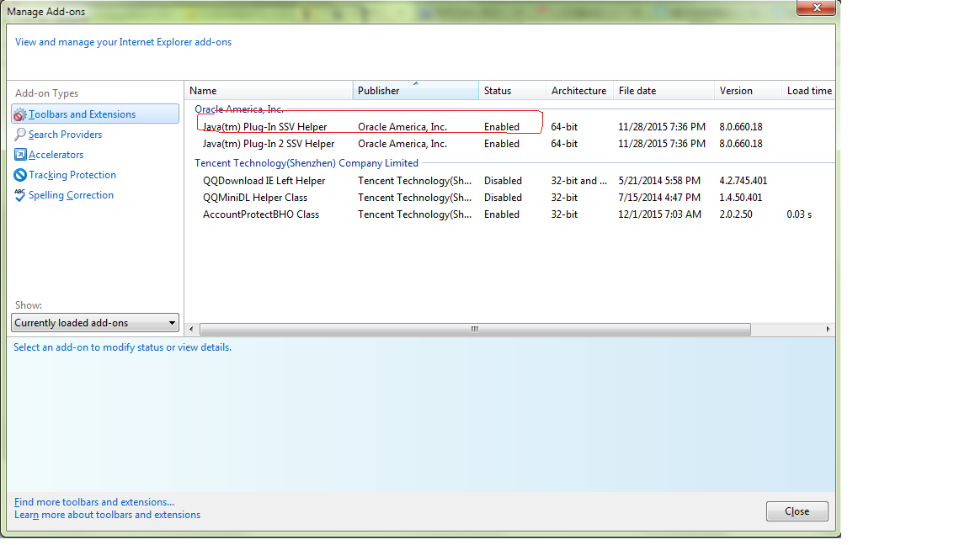Click Enabled status of Java(tm) Plug-In 2 SSV Helper

point(502,143)
